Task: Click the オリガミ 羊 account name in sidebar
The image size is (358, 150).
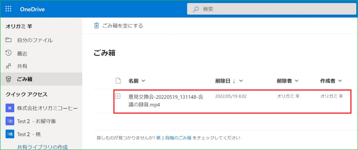Action: 19,27
